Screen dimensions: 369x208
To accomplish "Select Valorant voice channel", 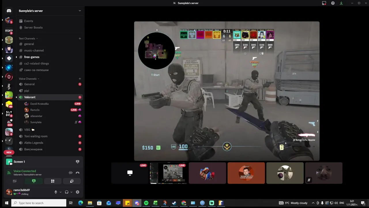I will pos(50,97).
